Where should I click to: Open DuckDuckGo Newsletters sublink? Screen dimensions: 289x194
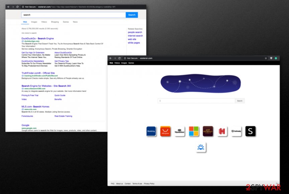click(33, 61)
